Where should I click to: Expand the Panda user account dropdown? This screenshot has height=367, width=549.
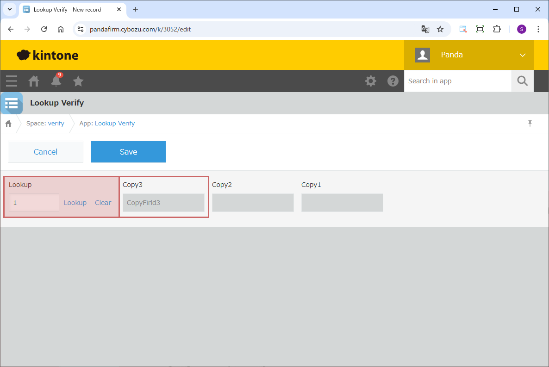coord(522,55)
